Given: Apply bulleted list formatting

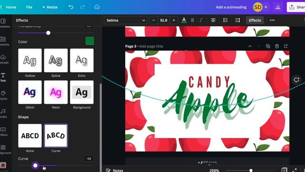Looking at the screenshot, I should pos(225,20).
